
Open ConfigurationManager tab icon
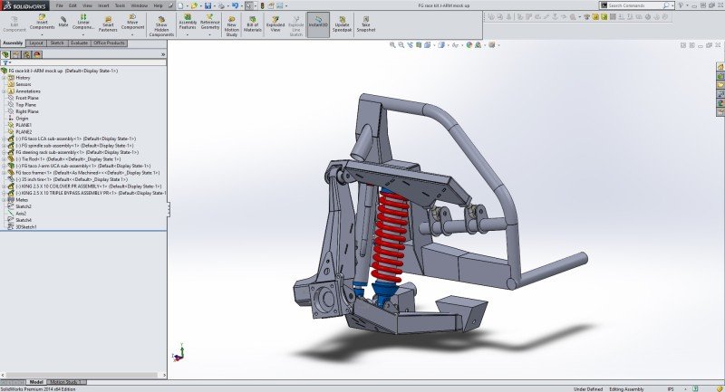click(27, 54)
